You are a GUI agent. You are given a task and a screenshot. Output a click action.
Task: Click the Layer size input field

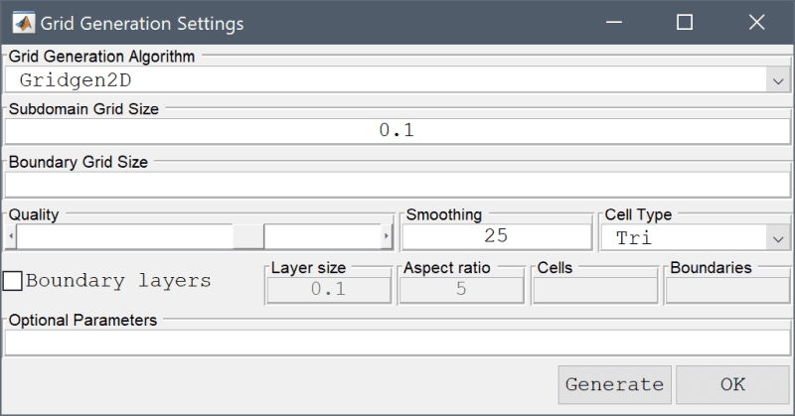(329, 289)
